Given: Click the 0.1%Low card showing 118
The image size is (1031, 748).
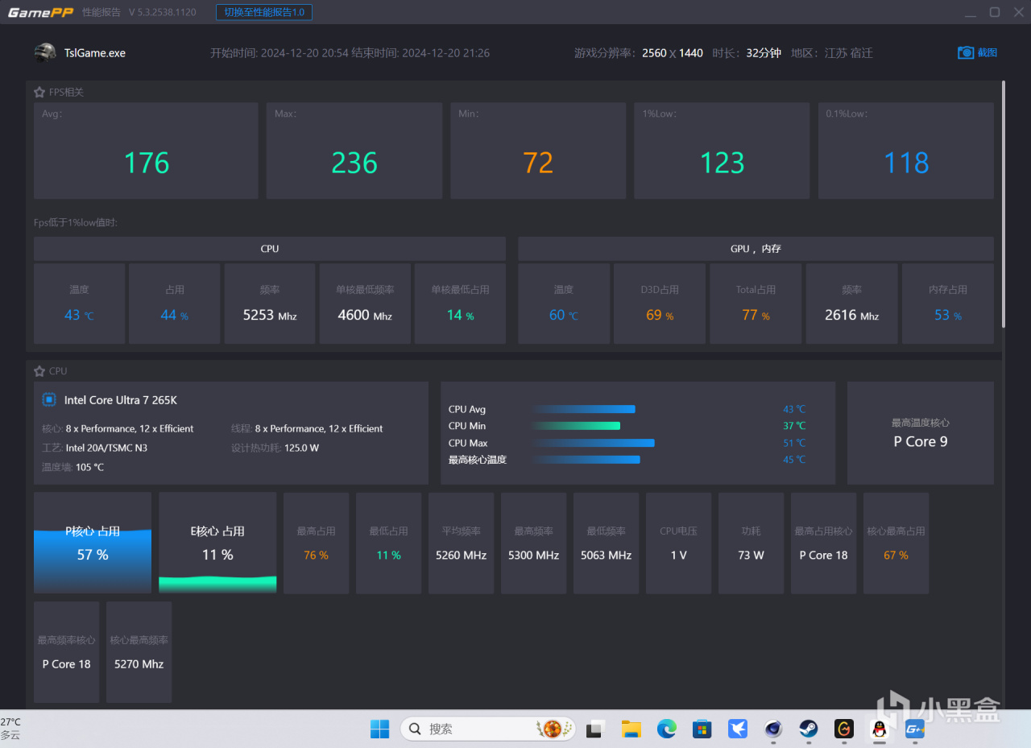Looking at the screenshot, I should (906, 151).
